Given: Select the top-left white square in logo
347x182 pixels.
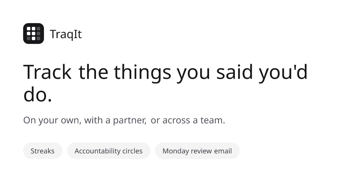Looking at the screenshot, I should tap(29, 29).
